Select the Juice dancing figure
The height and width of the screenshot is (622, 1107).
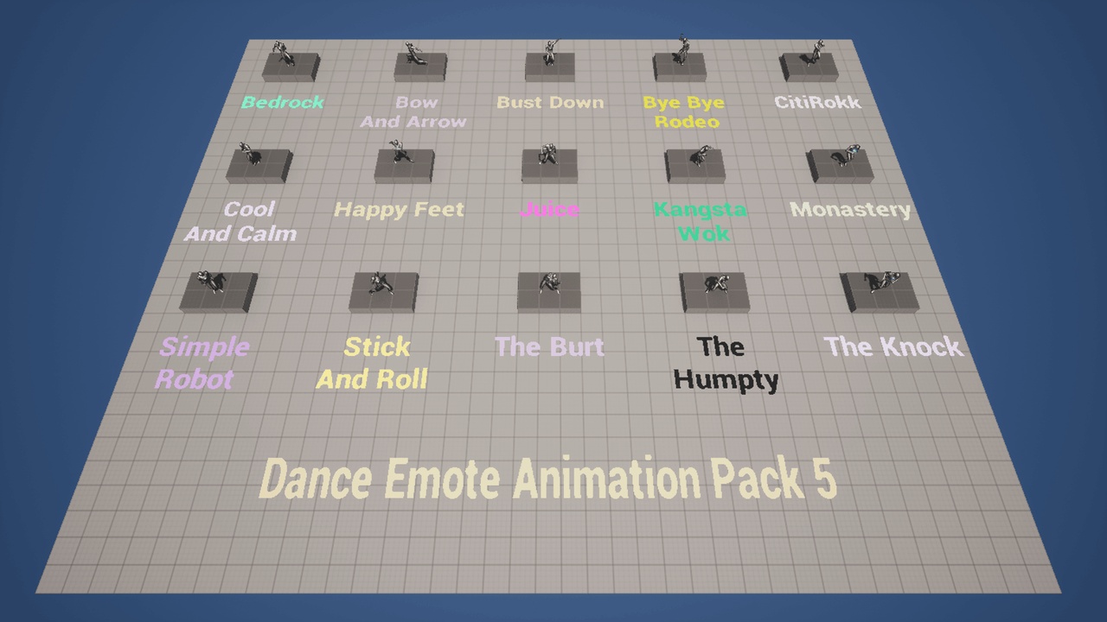tap(547, 154)
